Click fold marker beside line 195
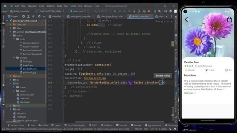 click(63, 78)
